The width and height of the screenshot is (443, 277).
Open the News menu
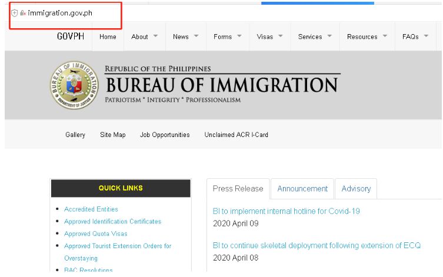[181, 36]
